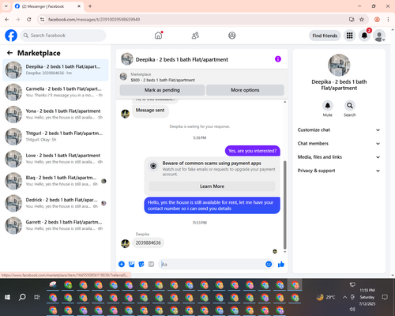Focus the Search Facebook field
The image size is (395, 316).
point(63,36)
